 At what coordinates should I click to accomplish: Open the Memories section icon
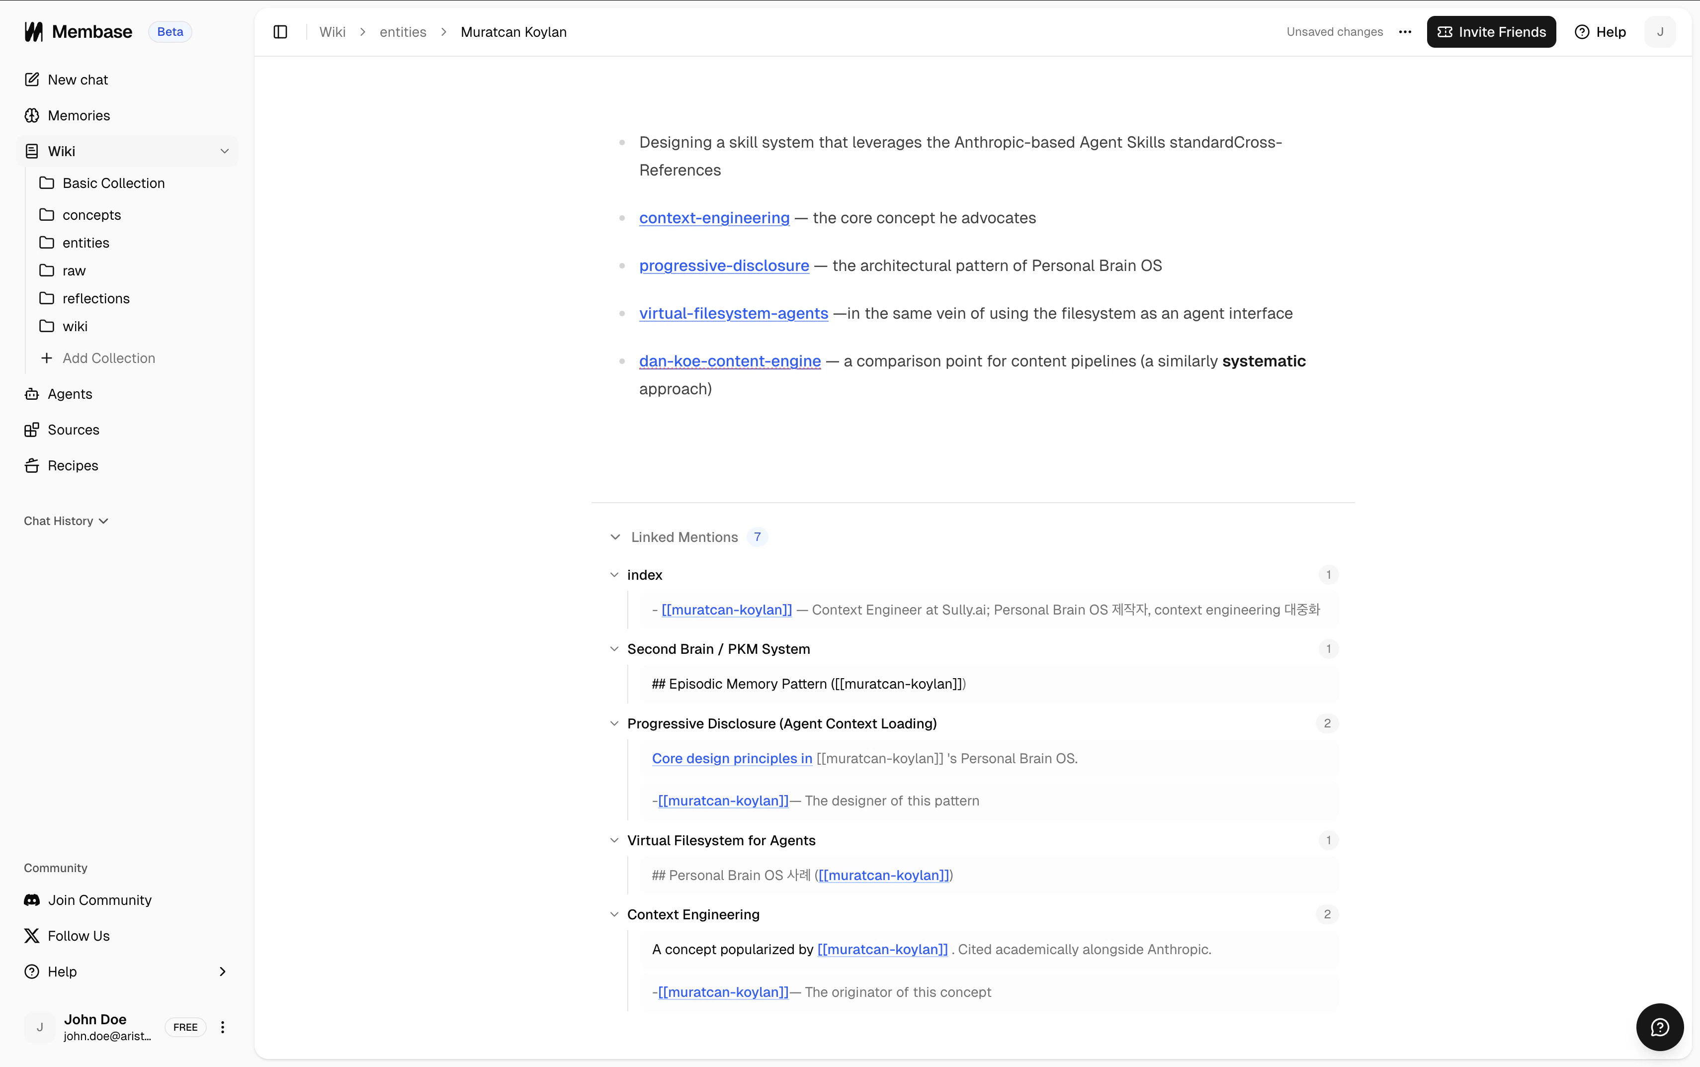coord(32,115)
